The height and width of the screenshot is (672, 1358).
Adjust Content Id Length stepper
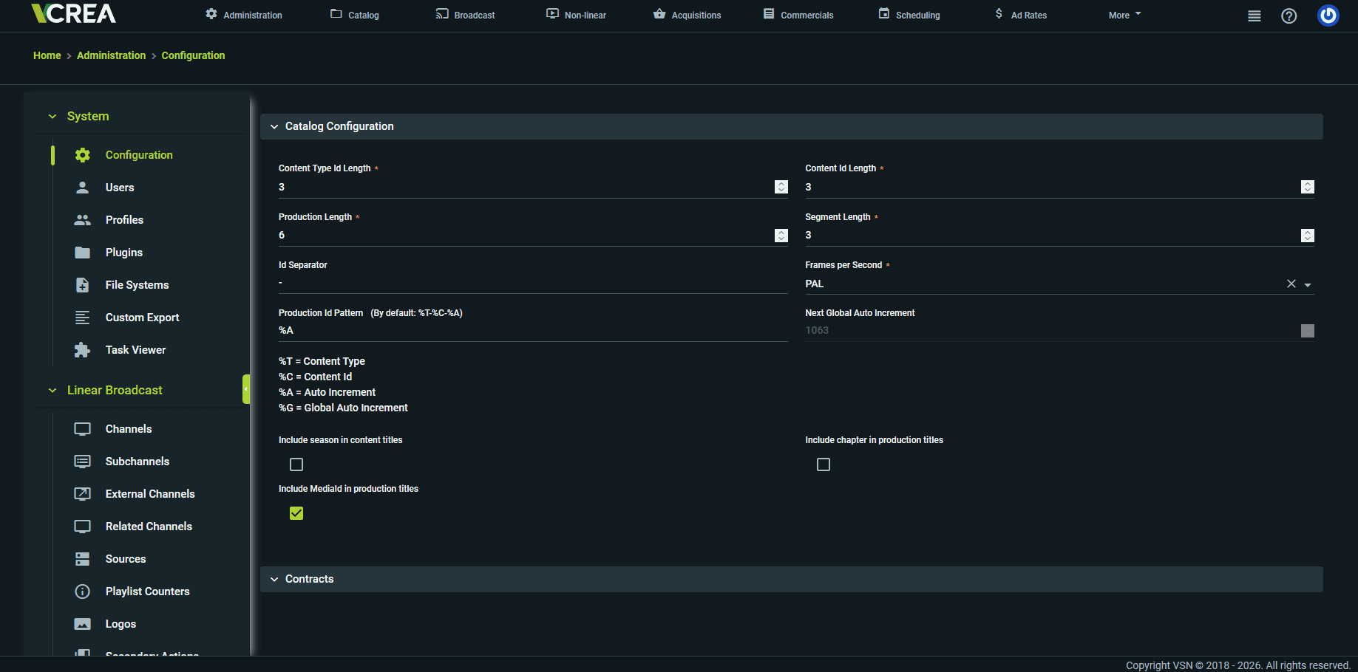pyautogui.click(x=1308, y=187)
